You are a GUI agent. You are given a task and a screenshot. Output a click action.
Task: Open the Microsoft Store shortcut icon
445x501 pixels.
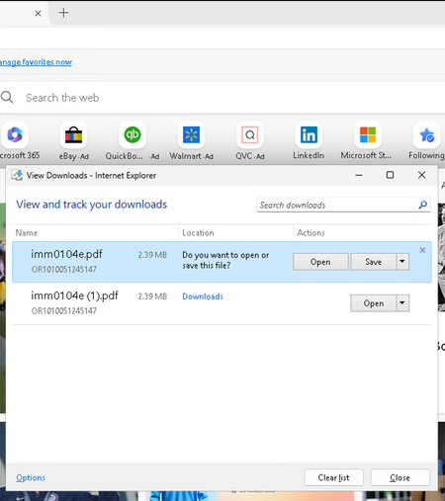(x=368, y=134)
